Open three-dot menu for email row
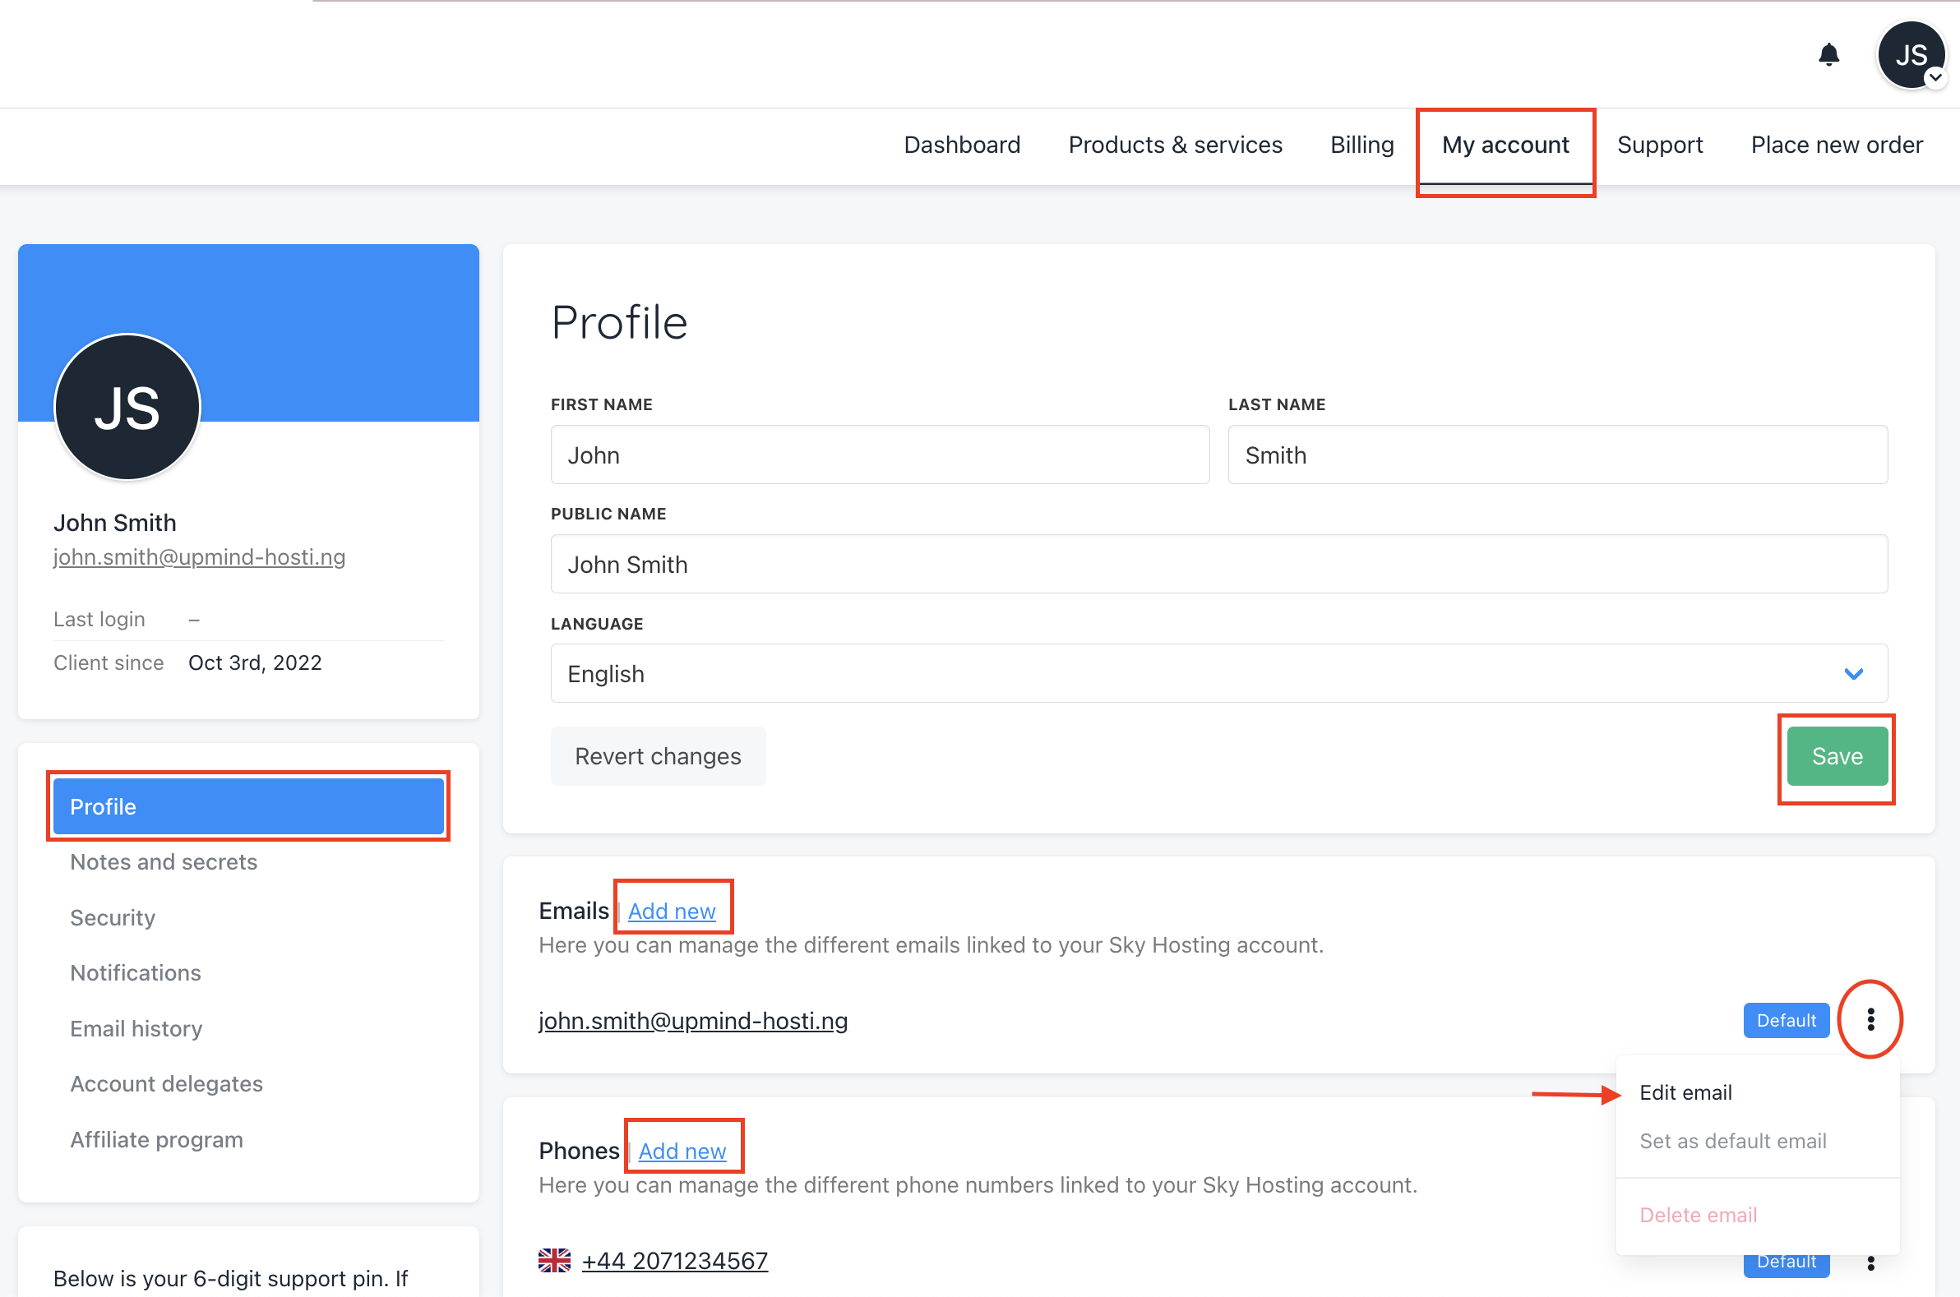 tap(1870, 1019)
